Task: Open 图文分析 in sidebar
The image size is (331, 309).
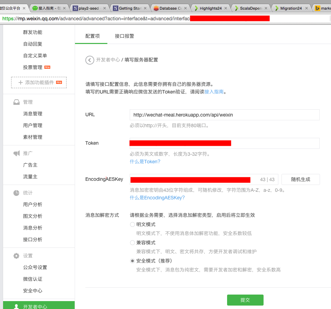Action: [33, 216]
